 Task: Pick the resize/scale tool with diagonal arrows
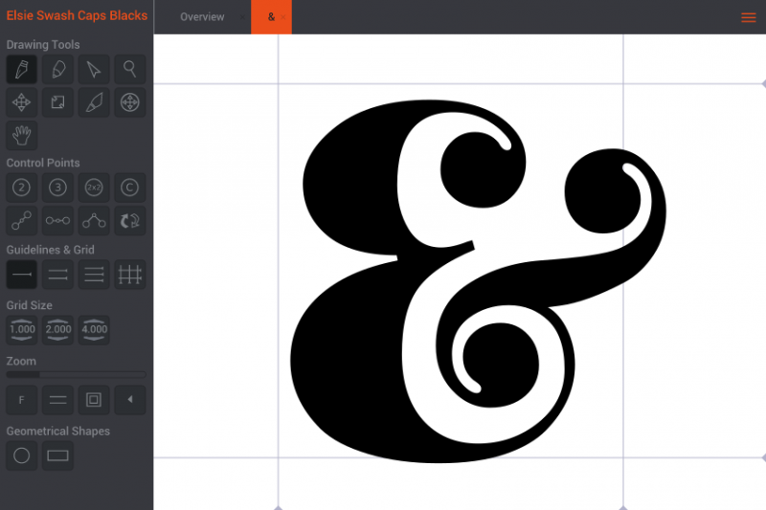57,102
